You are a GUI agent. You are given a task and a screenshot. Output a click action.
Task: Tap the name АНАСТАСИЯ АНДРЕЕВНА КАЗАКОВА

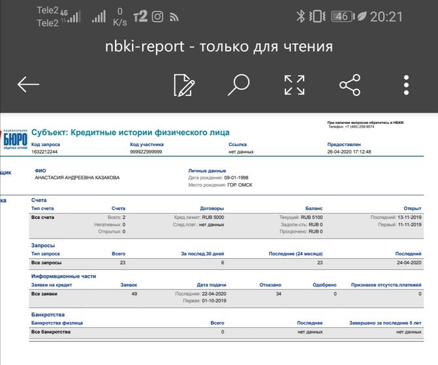pos(77,177)
